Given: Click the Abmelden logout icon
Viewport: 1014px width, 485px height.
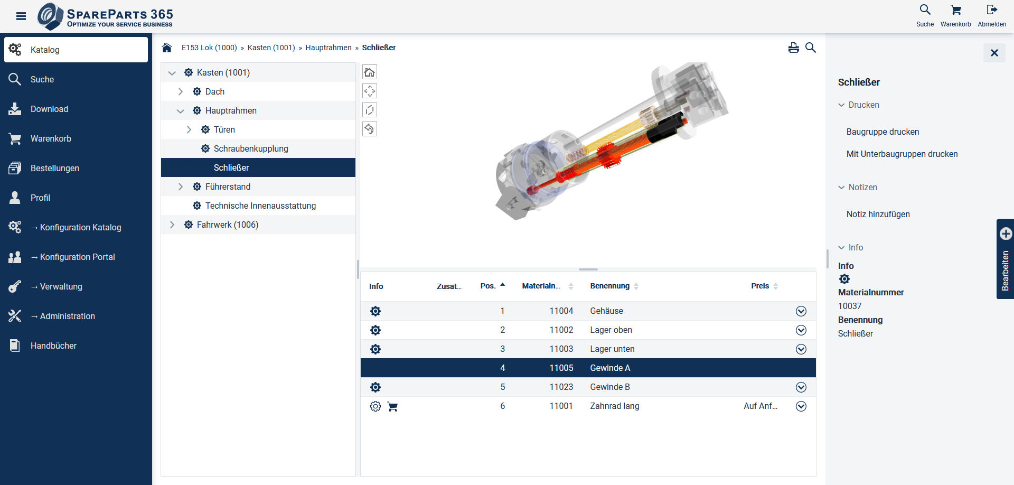Looking at the screenshot, I should coord(991,10).
